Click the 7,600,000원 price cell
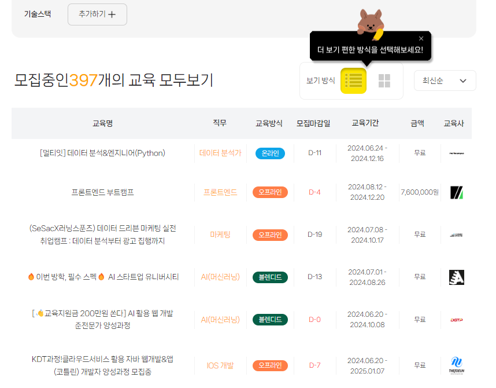The image size is (496, 388). point(420,192)
